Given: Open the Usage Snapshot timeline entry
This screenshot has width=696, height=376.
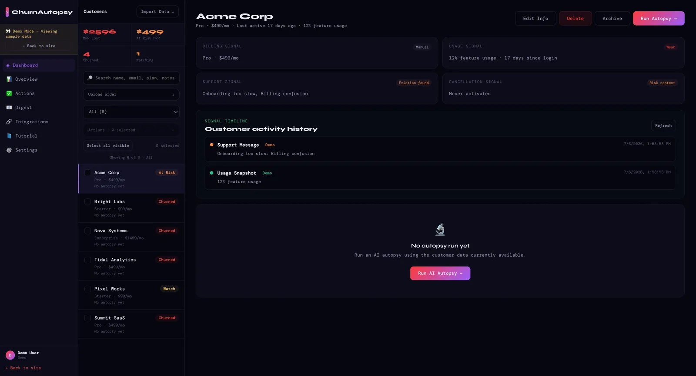Looking at the screenshot, I should 440,177.
